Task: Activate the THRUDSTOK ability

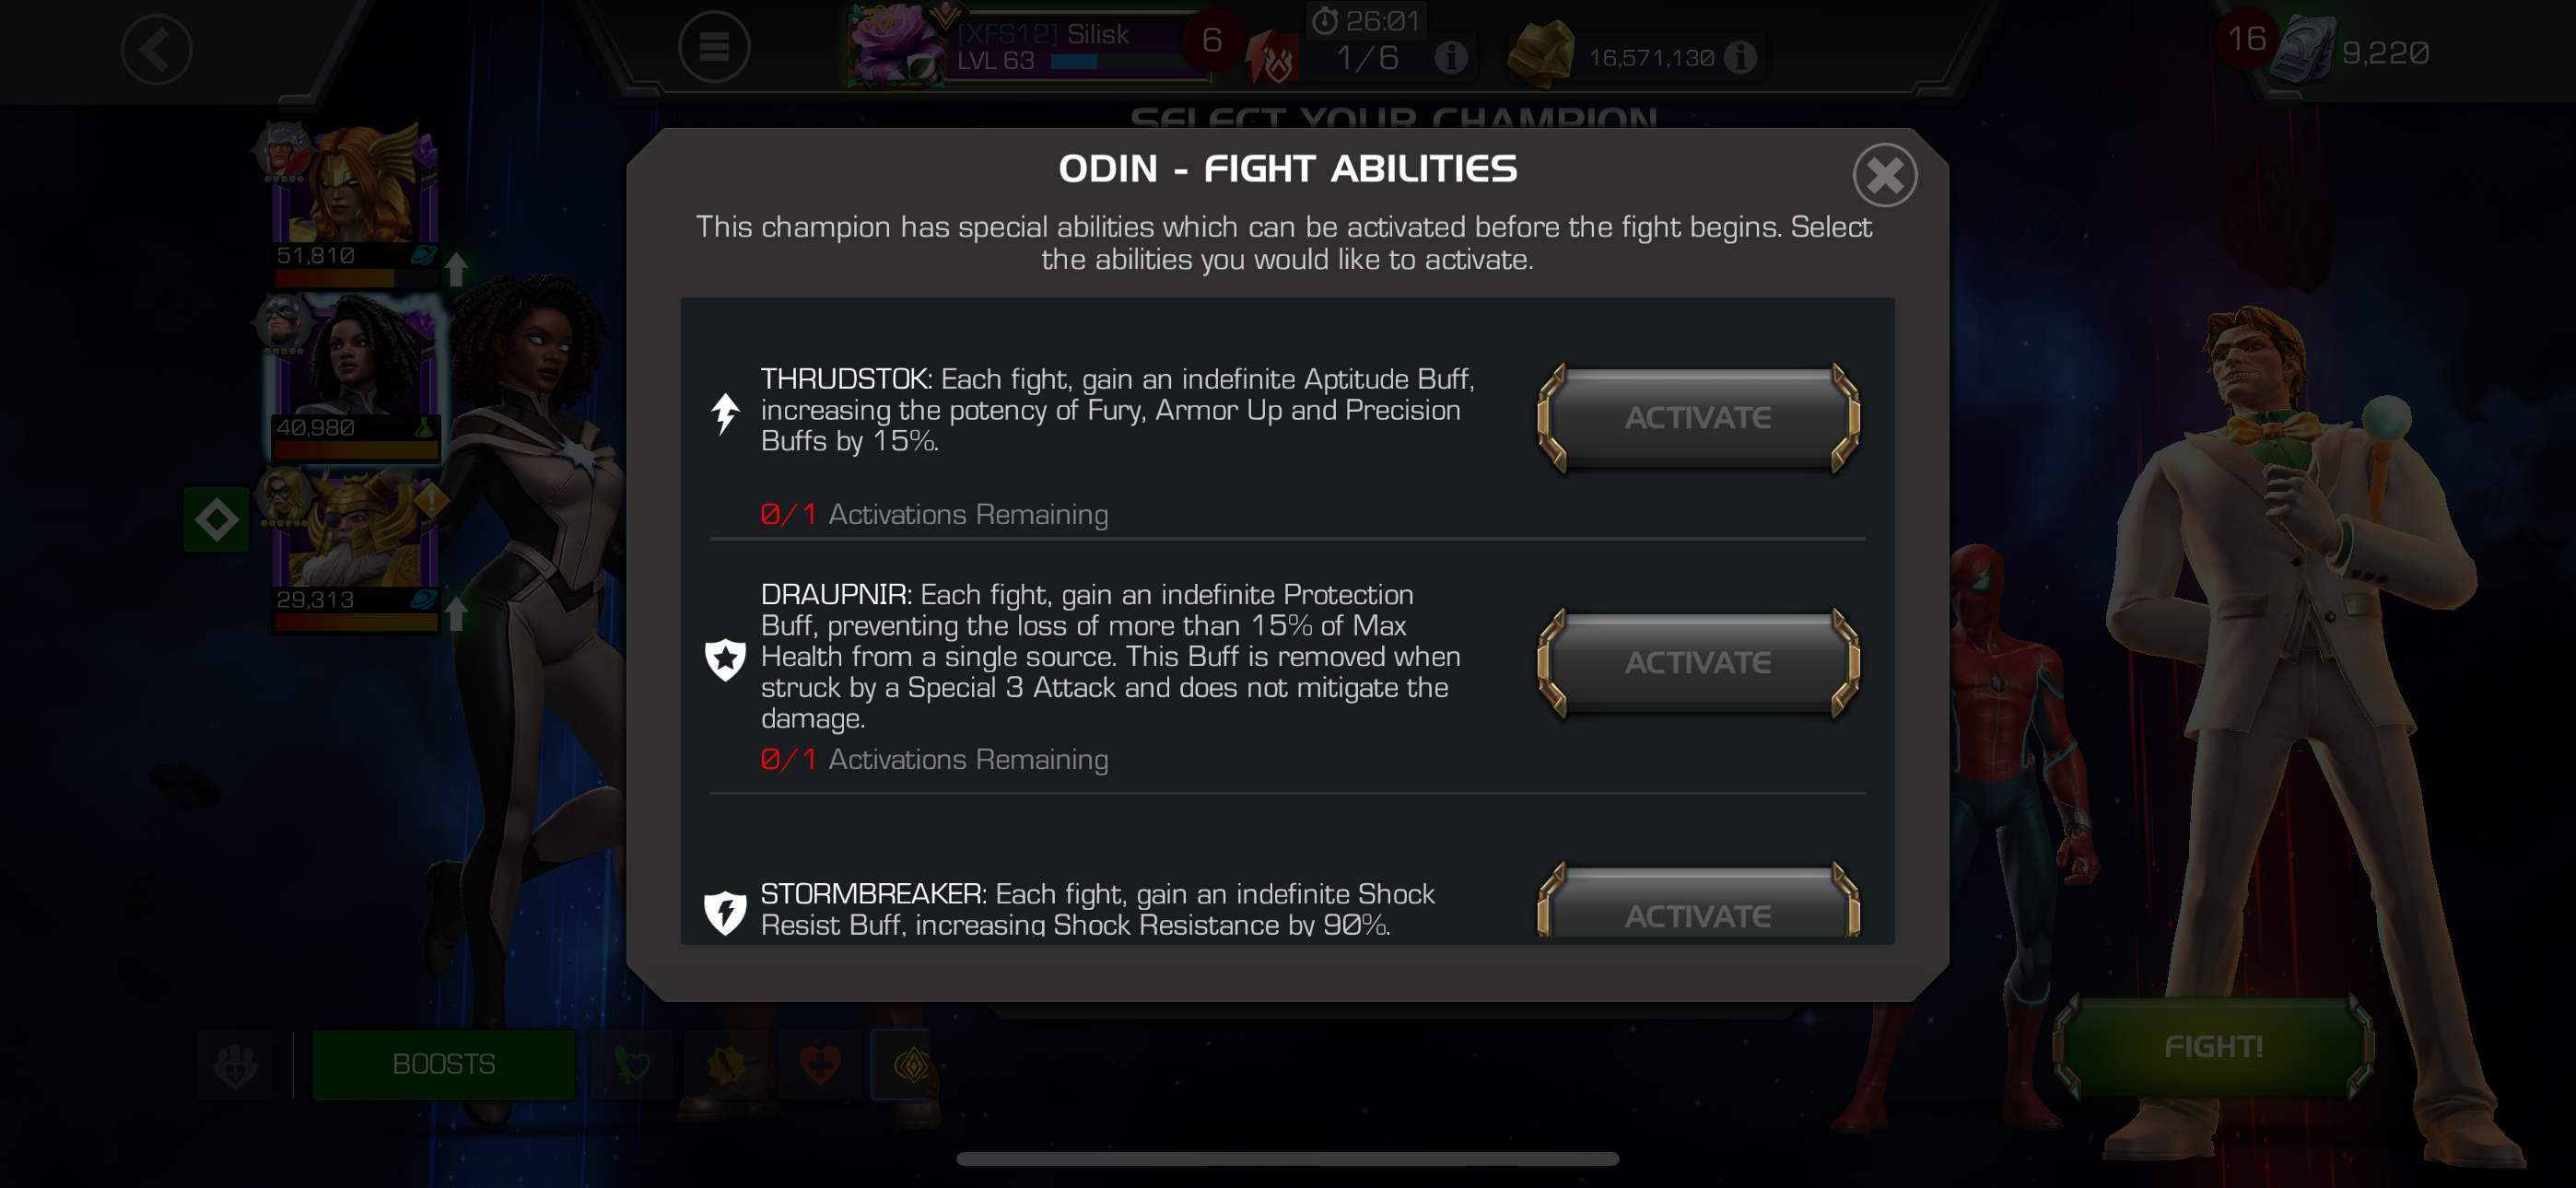Action: (x=1698, y=418)
